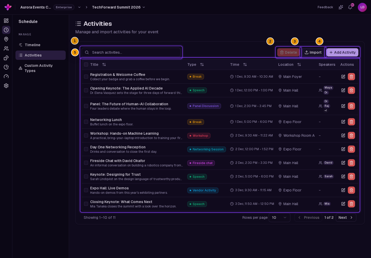Click the Enterprise plan badge
The height and width of the screenshot is (258, 371).
point(64,7)
